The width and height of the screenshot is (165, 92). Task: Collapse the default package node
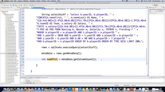pos(4,14)
